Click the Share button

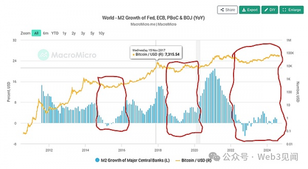(227, 10)
